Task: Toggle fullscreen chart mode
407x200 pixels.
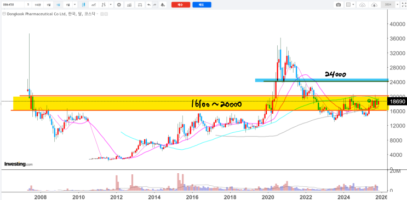Action: (x=404, y=5)
